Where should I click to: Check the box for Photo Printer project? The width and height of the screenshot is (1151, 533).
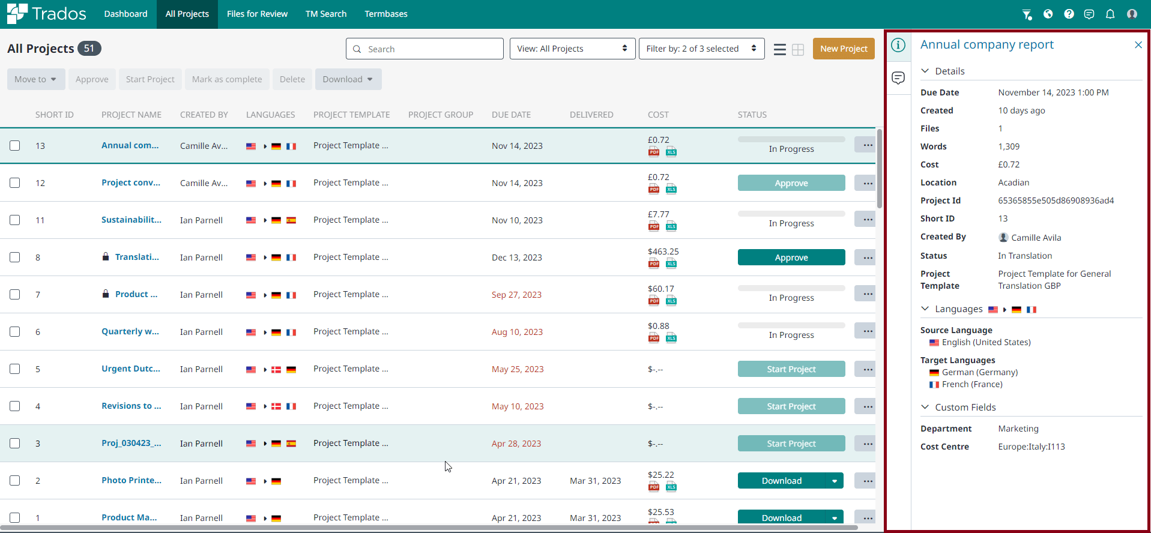[15, 481]
